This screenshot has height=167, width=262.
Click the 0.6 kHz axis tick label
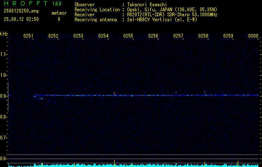click(3, 159)
